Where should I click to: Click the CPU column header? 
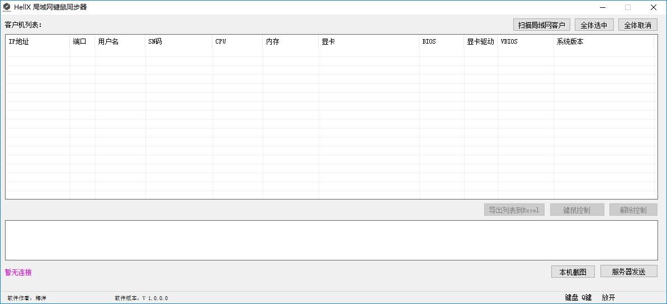coord(238,42)
